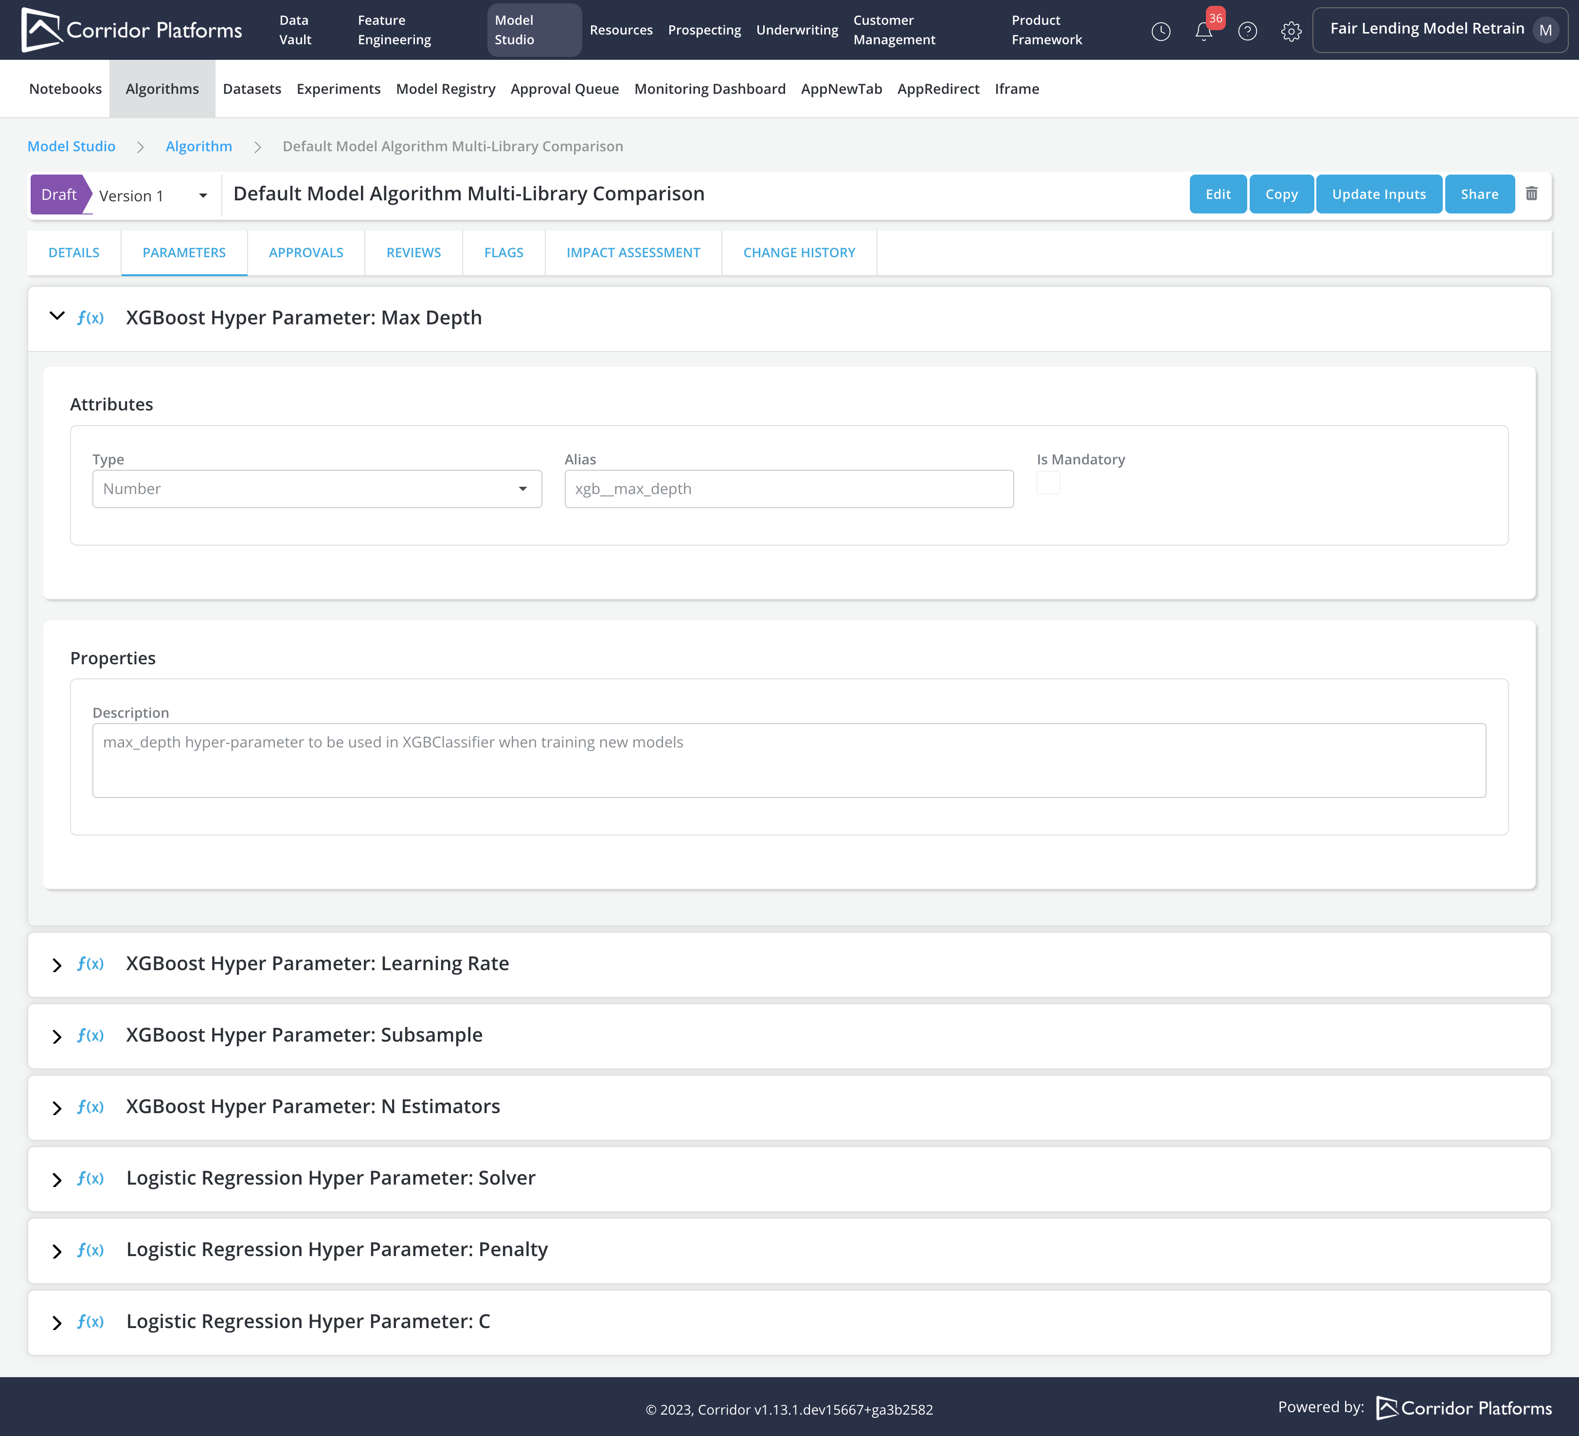Viewport: 1579px width, 1436px height.
Task: Open the Type Number dropdown
Action: coord(316,489)
